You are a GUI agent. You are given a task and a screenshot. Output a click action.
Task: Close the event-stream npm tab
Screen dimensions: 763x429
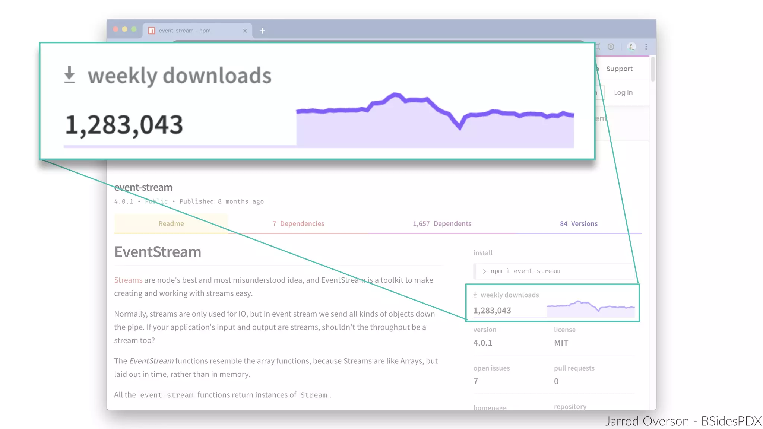click(245, 31)
